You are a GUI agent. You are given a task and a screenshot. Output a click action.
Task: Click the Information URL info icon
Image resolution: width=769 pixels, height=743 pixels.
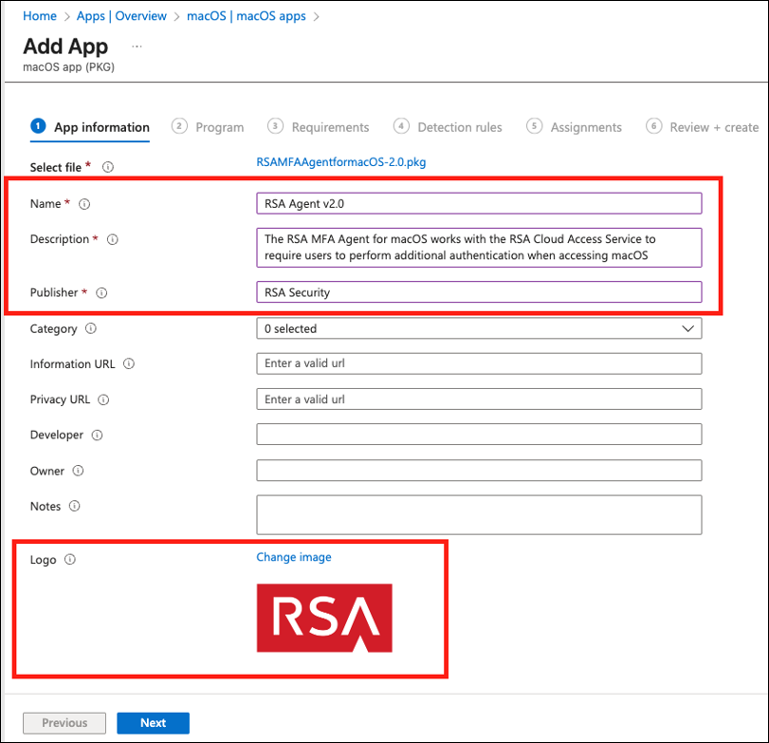coord(129,364)
